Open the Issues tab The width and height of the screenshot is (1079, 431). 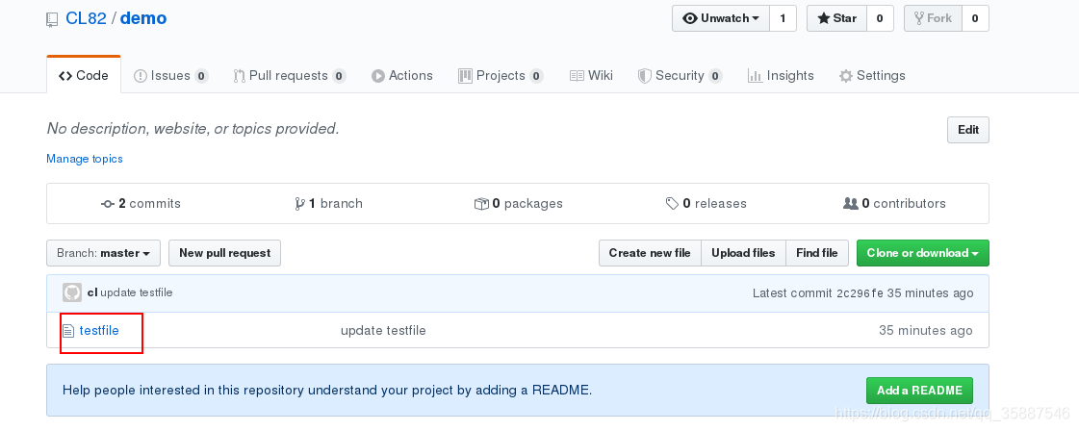click(x=170, y=76)
